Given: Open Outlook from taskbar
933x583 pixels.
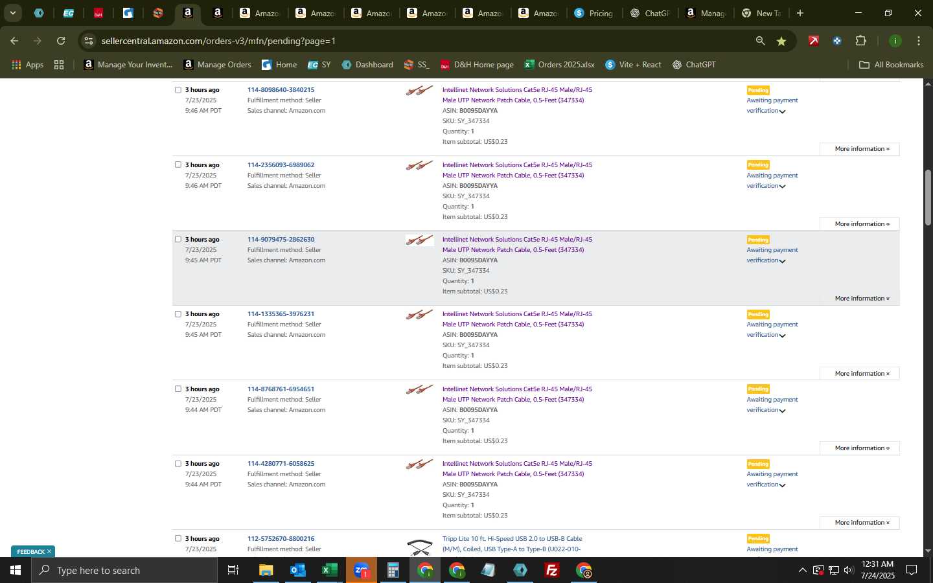Looking at the screenshot, I should [298, 570].
